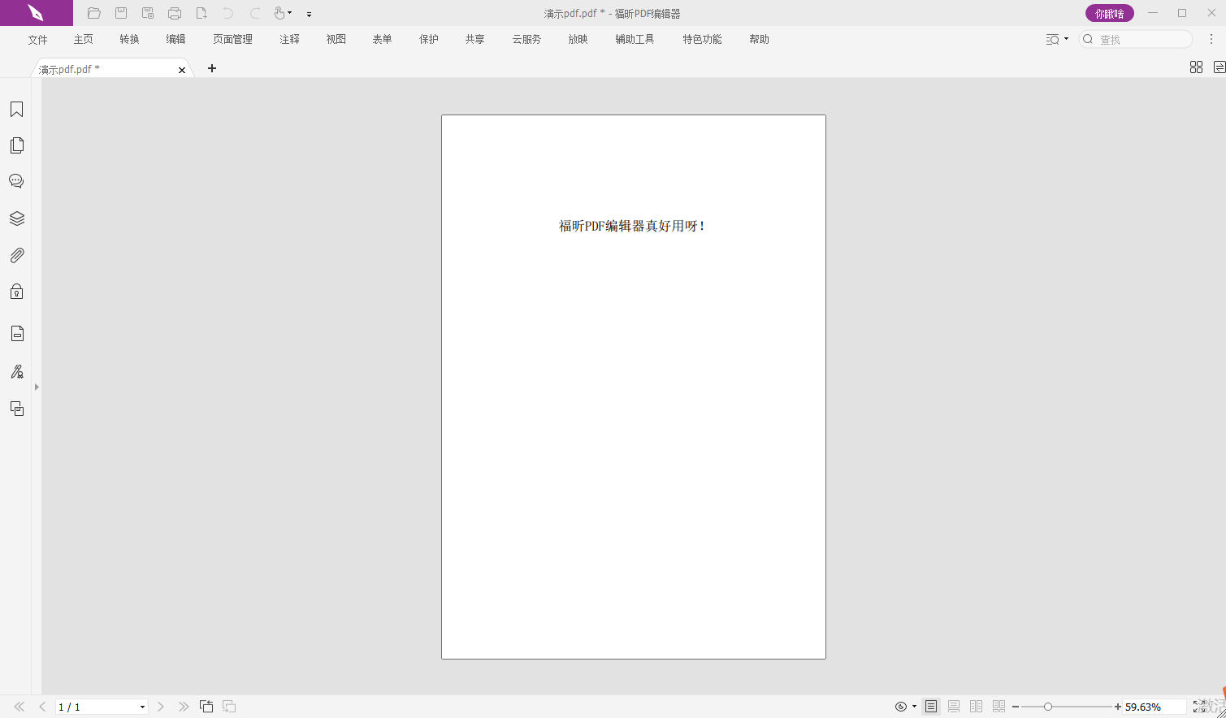
Task: Open the 注释 menu tab
Action: [x=289, y=39]
